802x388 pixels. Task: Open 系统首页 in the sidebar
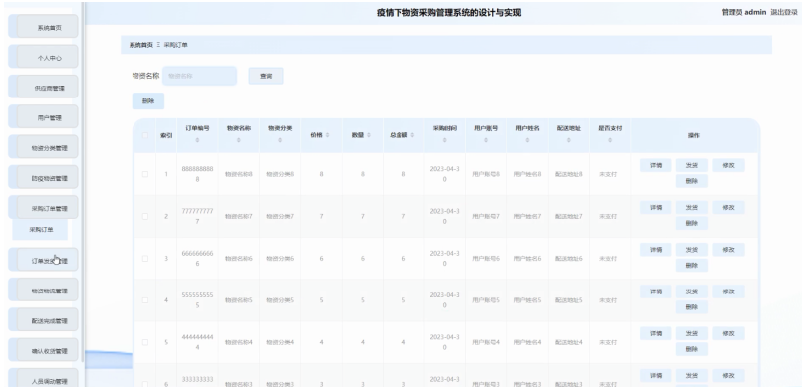pos(44,27)
